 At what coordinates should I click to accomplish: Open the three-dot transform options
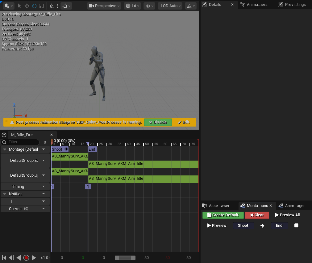(x=57, y=6)
